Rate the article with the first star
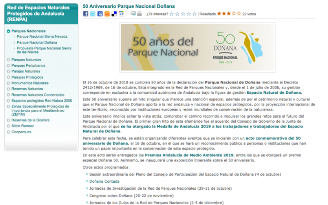The image size is (328, 205). click(172, 14)
